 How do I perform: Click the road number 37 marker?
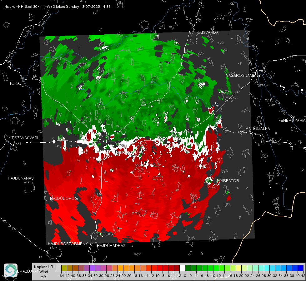click(10, 53)
